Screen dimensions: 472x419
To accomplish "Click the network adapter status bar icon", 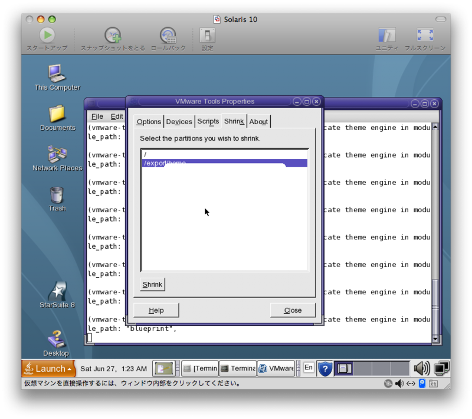I will (x=411, y=384).
